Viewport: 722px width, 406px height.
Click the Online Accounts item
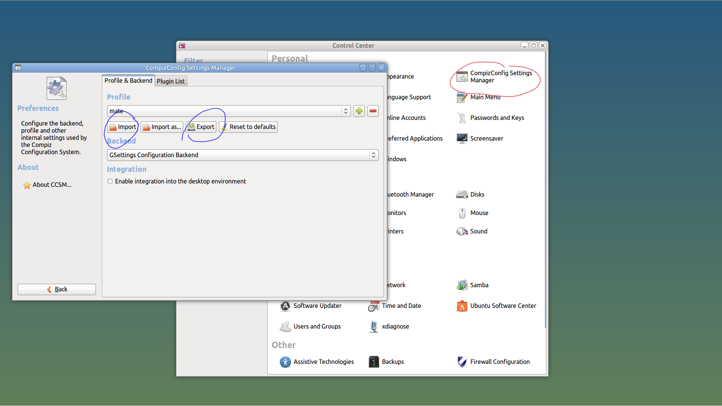pos(406,118)
